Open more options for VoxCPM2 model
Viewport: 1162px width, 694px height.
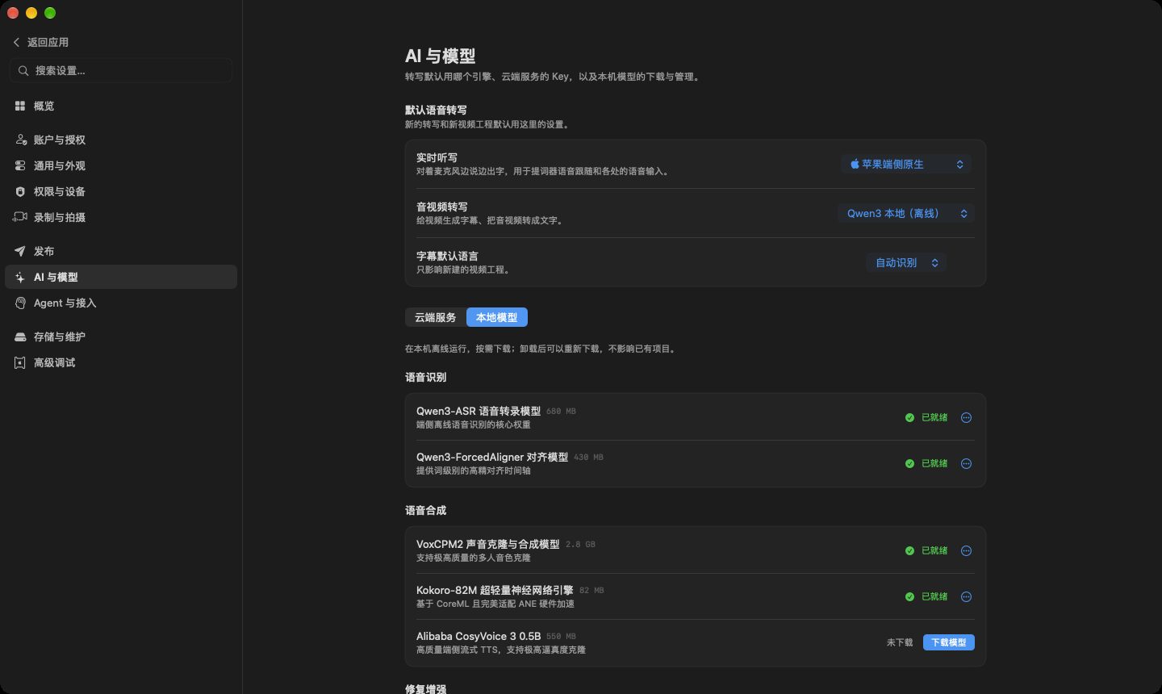click(966, 550)
